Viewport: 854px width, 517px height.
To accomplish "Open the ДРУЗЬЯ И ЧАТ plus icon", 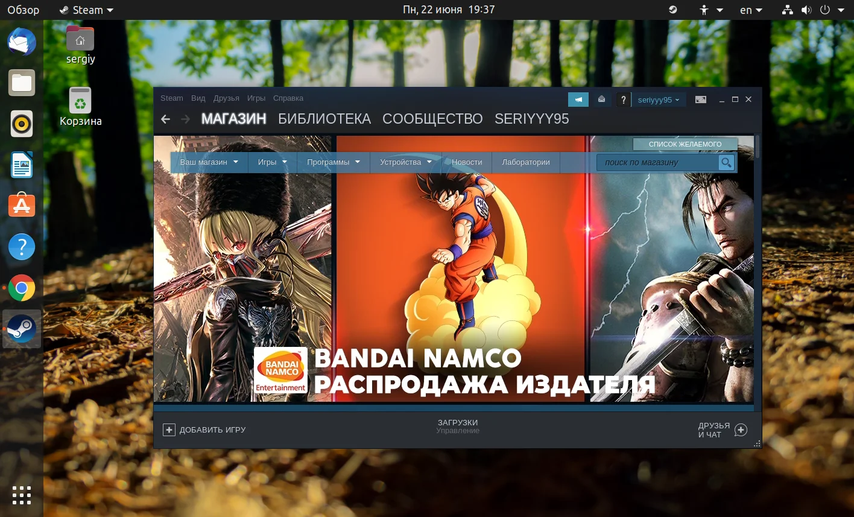I will tap(741, 430).
